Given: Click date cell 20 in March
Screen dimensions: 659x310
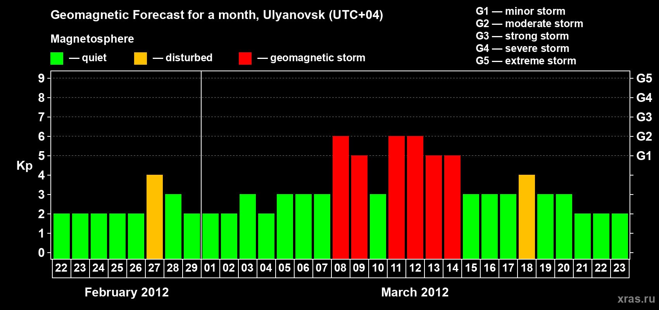Looking at the screenshot, I should [x=564, y=268].
